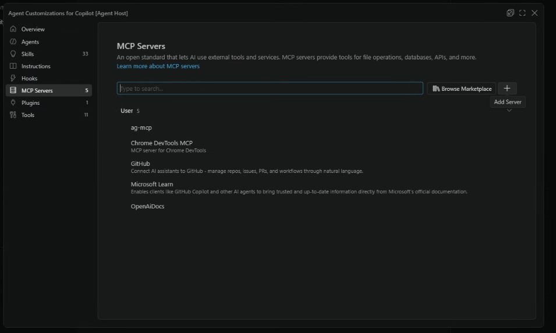Select MCP Servers in the sidebar
556x333 pixels.
49,90
